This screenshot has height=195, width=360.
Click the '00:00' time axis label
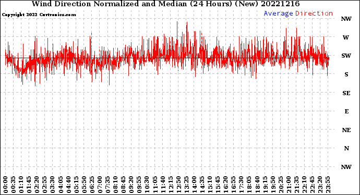(6, 185)
